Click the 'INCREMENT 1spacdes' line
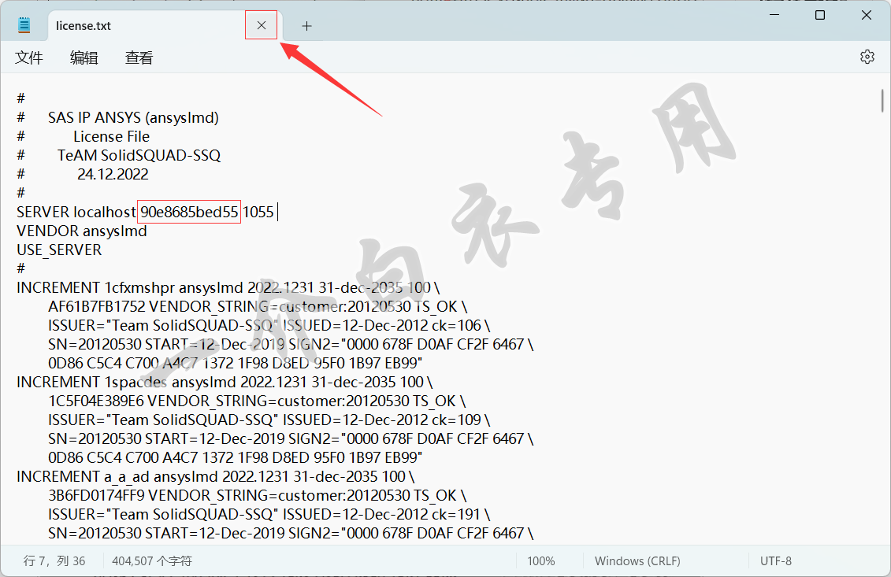This screenshot has width=891, height=577. coord(225,383)
